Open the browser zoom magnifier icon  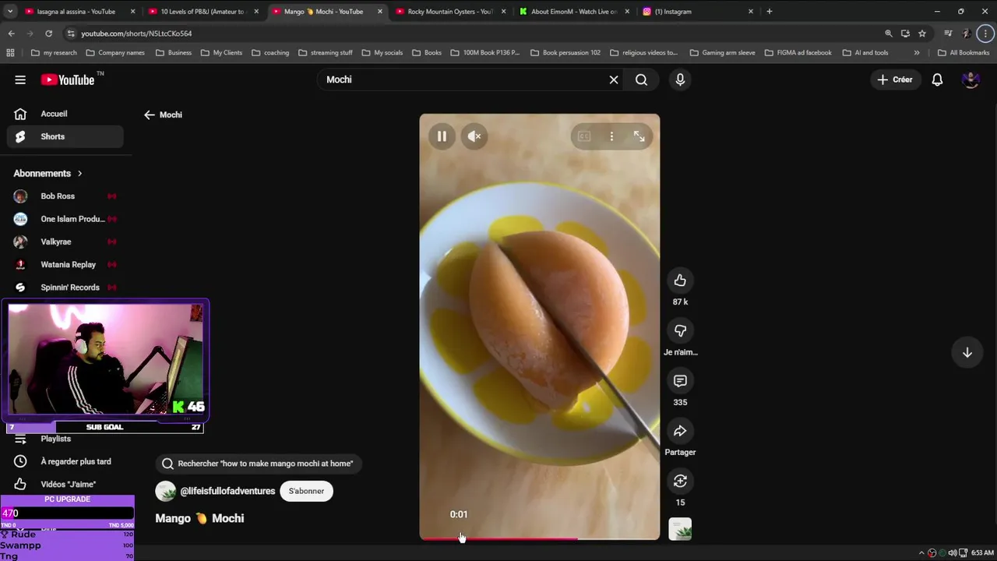pyautogui.click(x=889, y=34)
